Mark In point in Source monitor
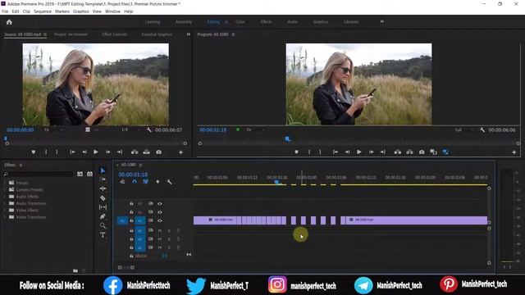Viewport: 525px width, 295px height. click(x=46, y=152)
